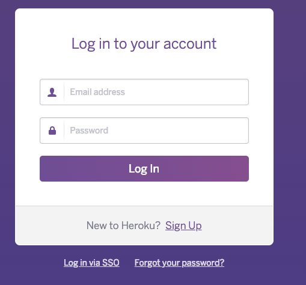Use single sign-on login link

(x=91, y=263)
